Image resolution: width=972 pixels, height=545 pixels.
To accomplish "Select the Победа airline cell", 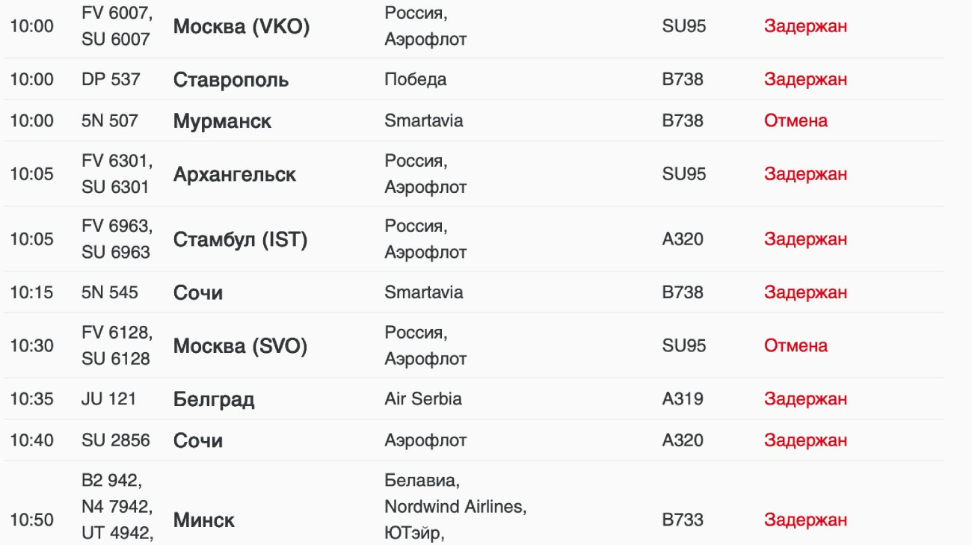I will coord(416,79).
